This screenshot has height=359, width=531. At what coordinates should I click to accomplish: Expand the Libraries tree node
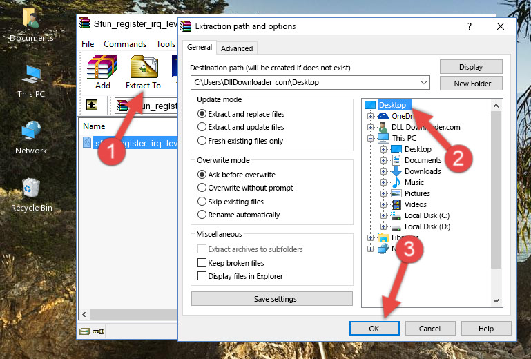tap(371, 237)
